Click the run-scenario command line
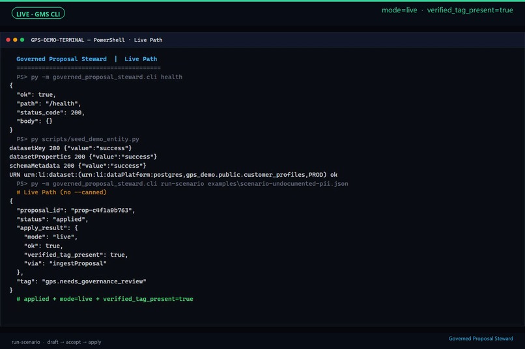 (182, 184)
